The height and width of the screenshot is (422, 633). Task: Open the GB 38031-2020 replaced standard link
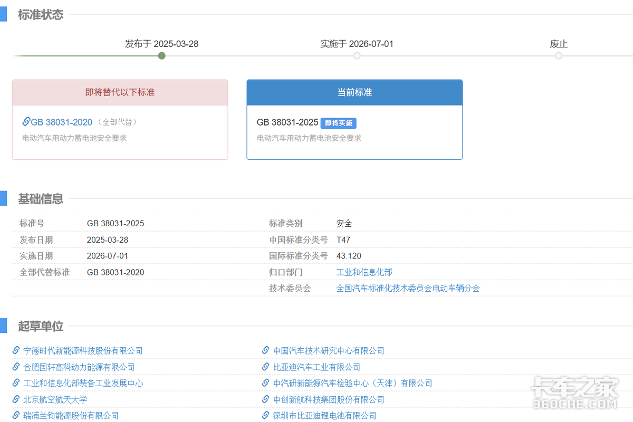pyautogui.click(x=61, y=122)
